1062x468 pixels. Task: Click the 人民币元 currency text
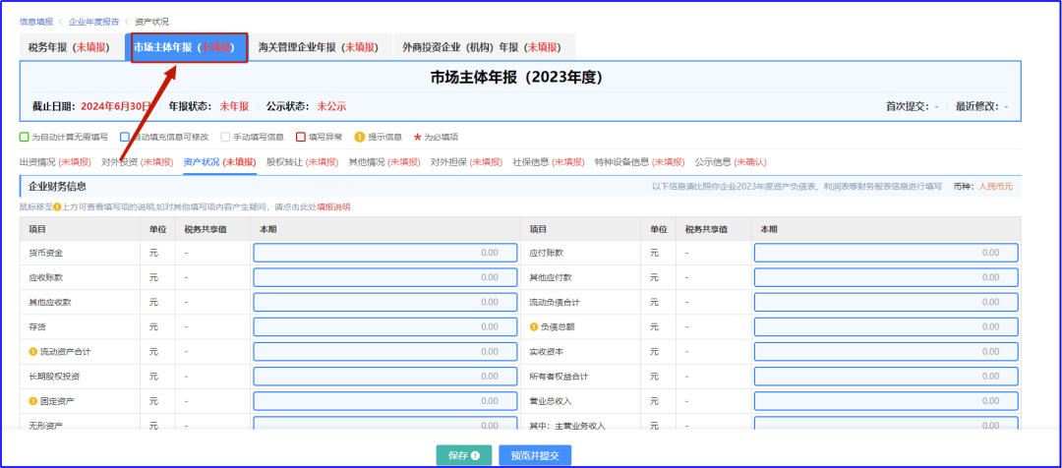pyautogui.click(x=995, y=186)
